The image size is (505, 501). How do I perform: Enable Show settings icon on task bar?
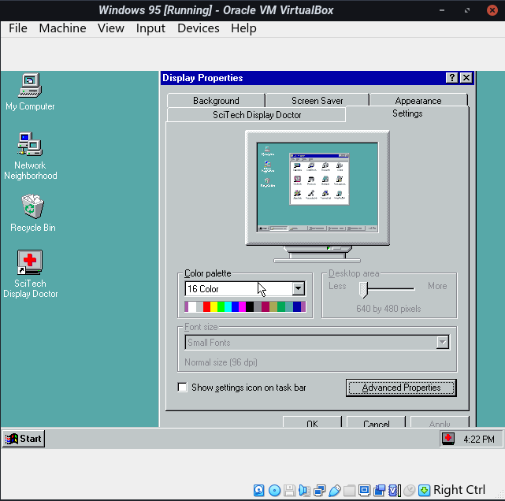tap(183, 388)
